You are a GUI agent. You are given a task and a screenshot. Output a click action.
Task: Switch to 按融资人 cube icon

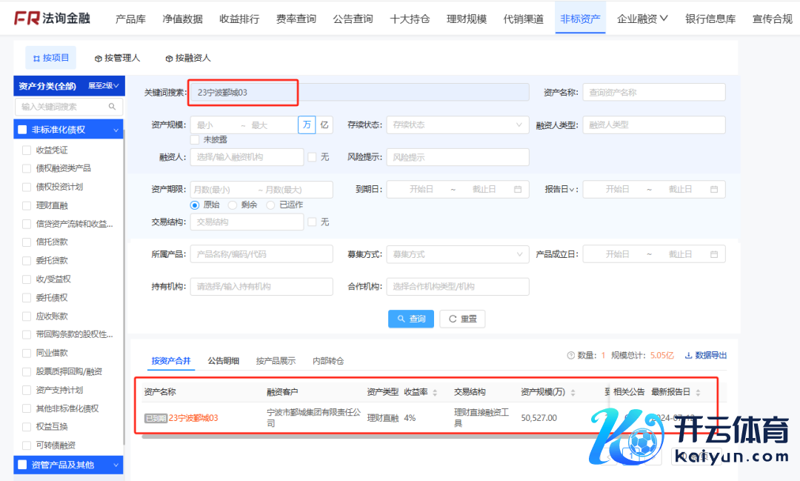169,58
